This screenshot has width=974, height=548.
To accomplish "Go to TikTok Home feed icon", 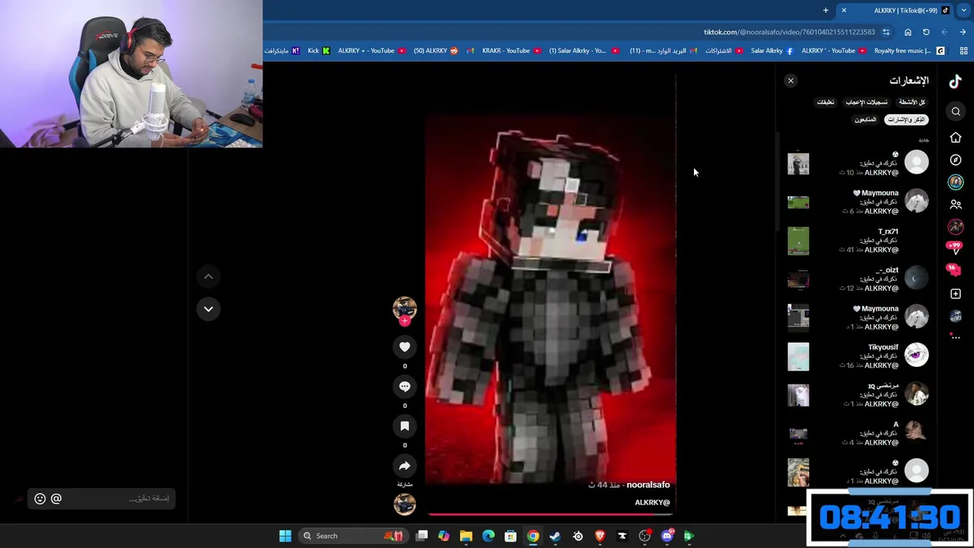I will coord(956,138).
